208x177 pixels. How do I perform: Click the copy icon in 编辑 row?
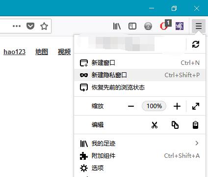pyautogui.click(x=175, y=125)
